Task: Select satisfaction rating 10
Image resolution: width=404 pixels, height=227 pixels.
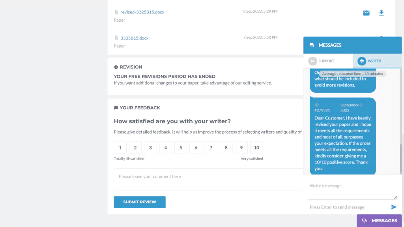Action: 256,148
